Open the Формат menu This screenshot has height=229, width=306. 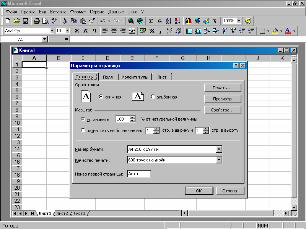click(78, 12)
